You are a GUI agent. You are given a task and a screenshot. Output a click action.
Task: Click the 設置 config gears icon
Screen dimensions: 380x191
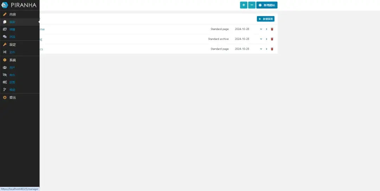point(5,82)
